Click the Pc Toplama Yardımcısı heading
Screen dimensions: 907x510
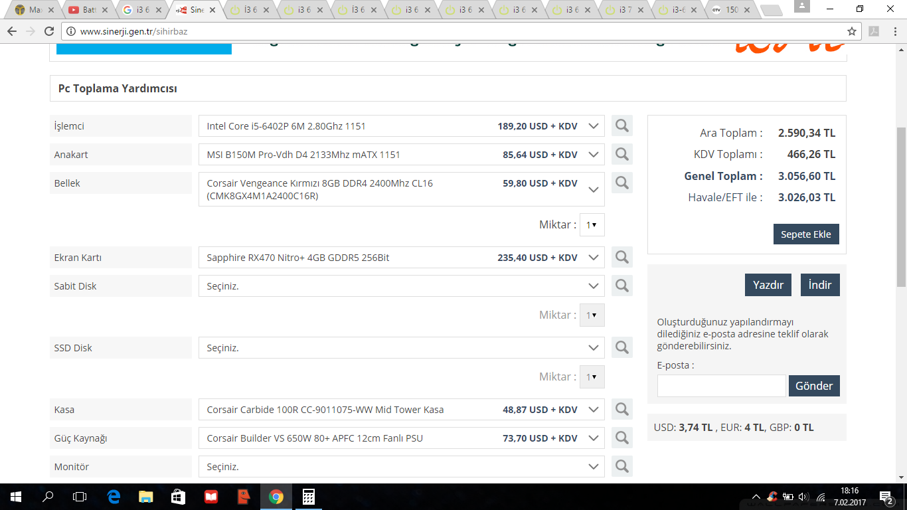pyautogui.click(x=118, y=88)
